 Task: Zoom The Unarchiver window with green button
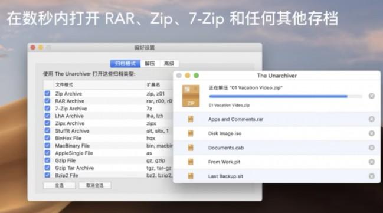(196, 76)
